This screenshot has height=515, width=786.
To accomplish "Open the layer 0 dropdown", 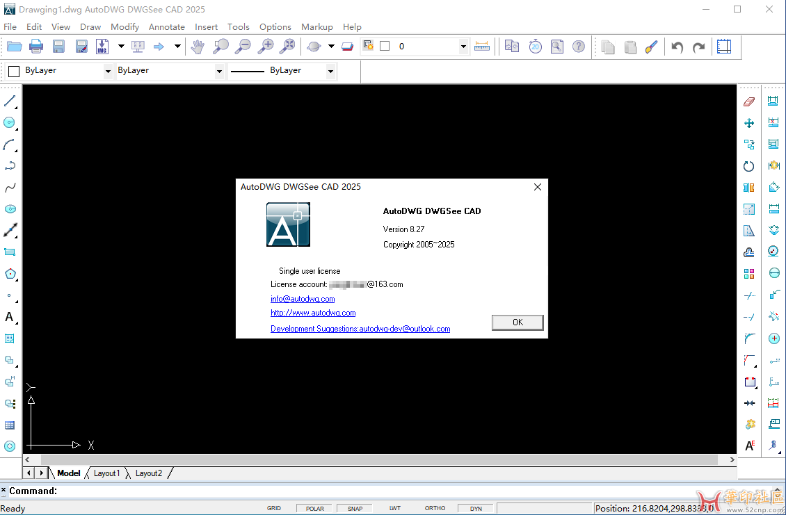I will click(463, 47).
